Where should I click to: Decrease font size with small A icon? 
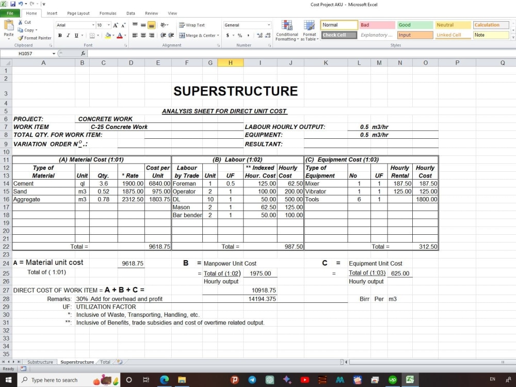123,25
